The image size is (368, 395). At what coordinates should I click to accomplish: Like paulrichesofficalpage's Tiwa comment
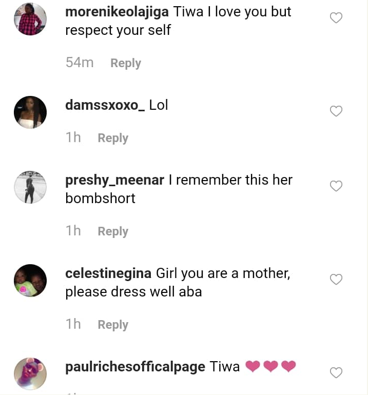[x=336, y=373]
